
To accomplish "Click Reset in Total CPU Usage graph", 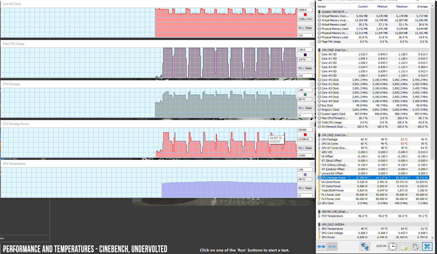I will coord(309,68).
